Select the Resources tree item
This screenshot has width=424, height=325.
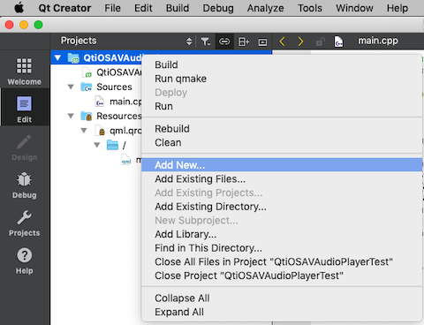pyautogui.click(x=111, y=116)
